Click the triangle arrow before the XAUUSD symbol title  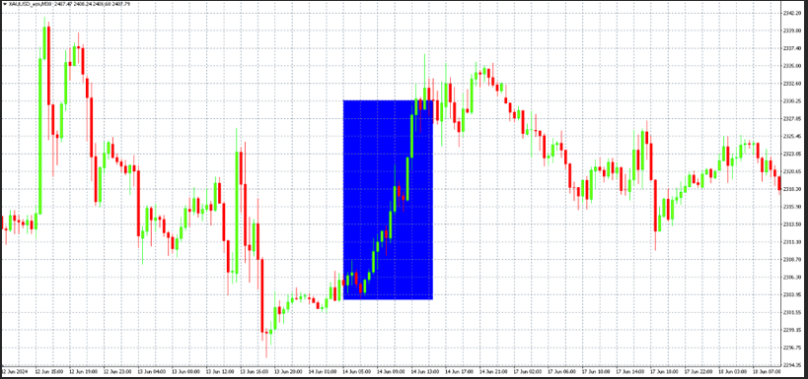coord(4,4)
